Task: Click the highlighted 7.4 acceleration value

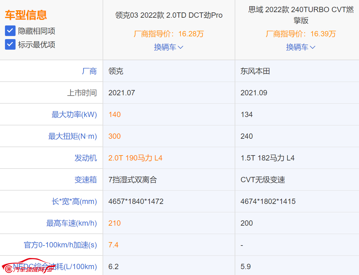Action: [113, 245]
